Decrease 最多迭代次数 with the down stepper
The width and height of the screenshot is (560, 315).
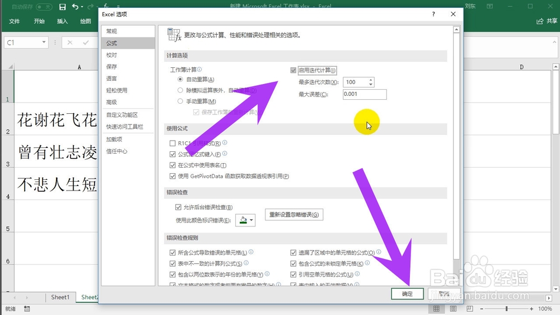pyautogui.click(x=371, y=85)
